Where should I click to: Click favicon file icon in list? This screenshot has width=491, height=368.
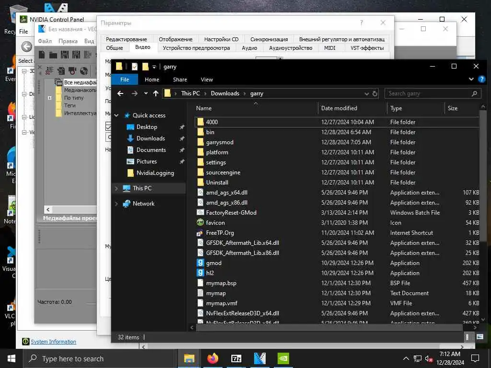(x=200, y=222)
